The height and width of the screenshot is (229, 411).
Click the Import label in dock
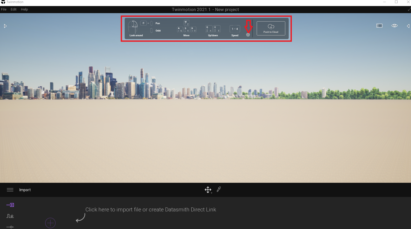(25, 190)
